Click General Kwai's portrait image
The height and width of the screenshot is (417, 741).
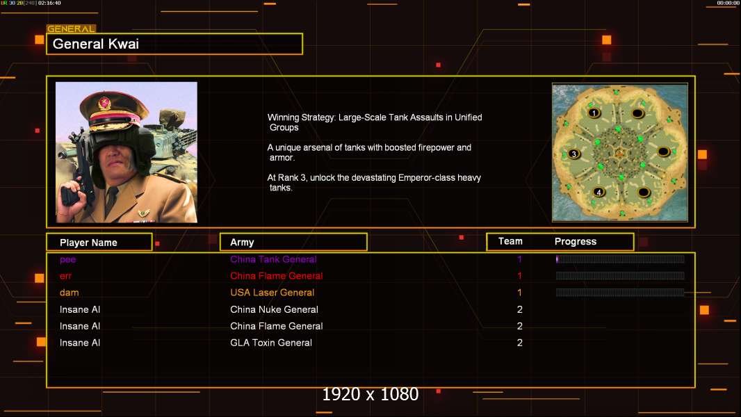[x=127, y=152]
